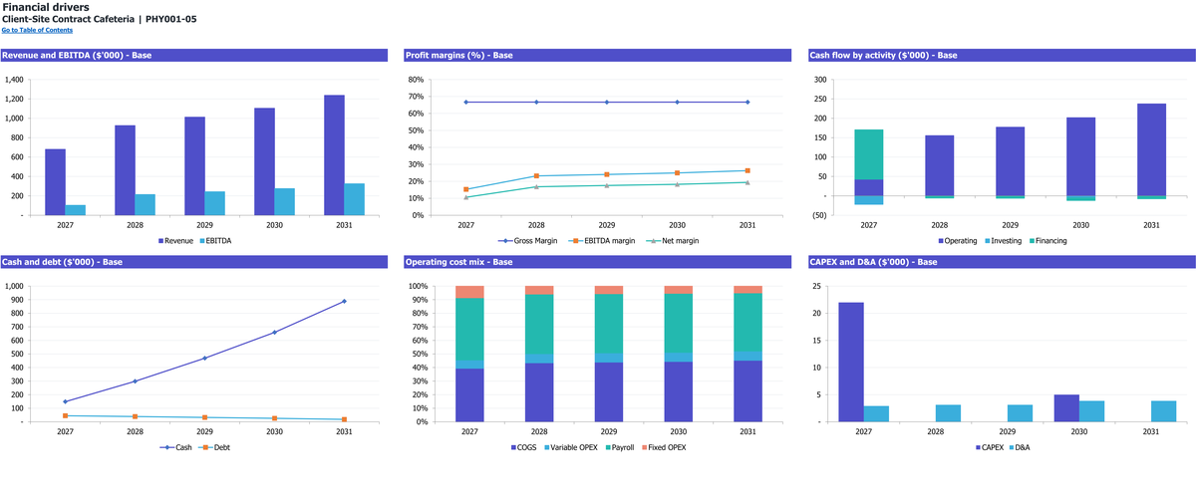Click the 2031 EBITDA bar in Revenue chart
The width and height of the screenshot is (1196, 501).
(355, 199)
